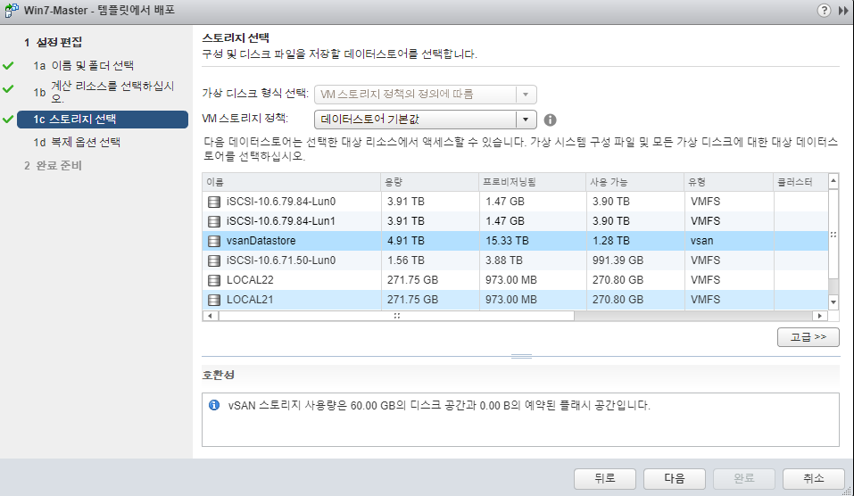
Task: Click green checkmark beside step 1b
Action: 8,88
